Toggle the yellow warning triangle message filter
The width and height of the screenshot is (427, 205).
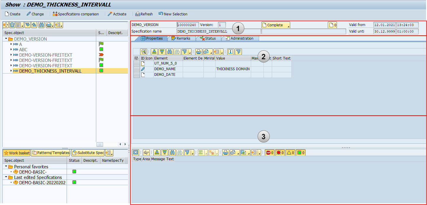pos(290,153)
